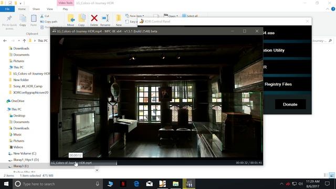Click the Rename icon
This screenshot has height=189, width=336.
point(106,18)
